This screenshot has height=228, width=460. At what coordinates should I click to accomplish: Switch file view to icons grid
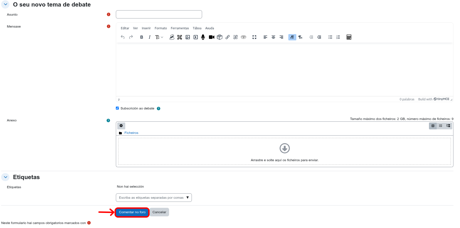[433, 126]
